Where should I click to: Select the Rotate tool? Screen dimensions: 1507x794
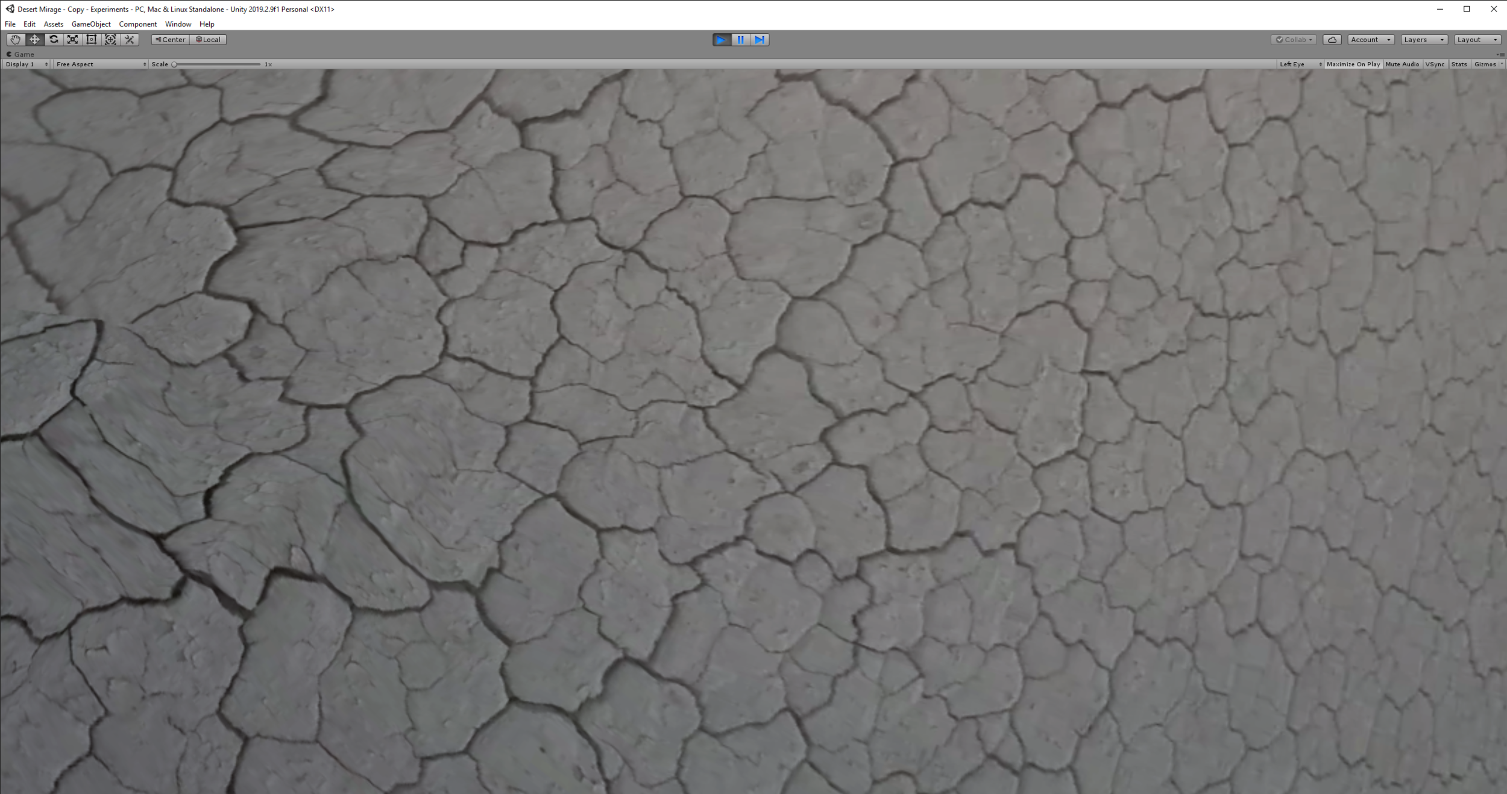pos(54,40)
